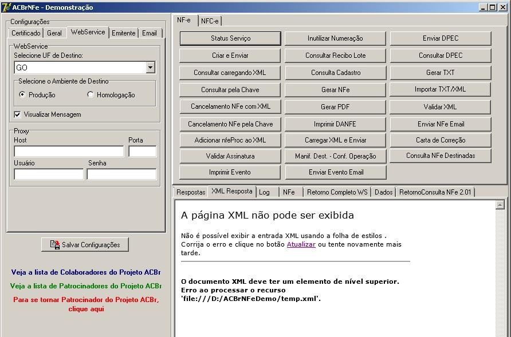511x337 pixels.
Task: Click the Salvar Configurações button
Action: tap(85, 244)
